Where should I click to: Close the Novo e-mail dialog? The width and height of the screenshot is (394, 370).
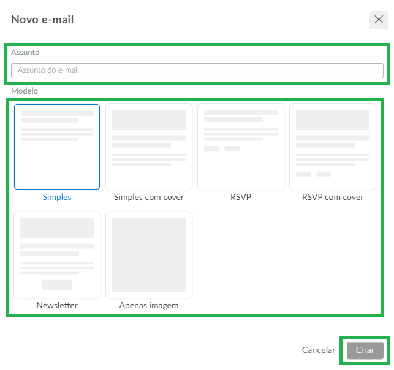(x=379, y=20)
